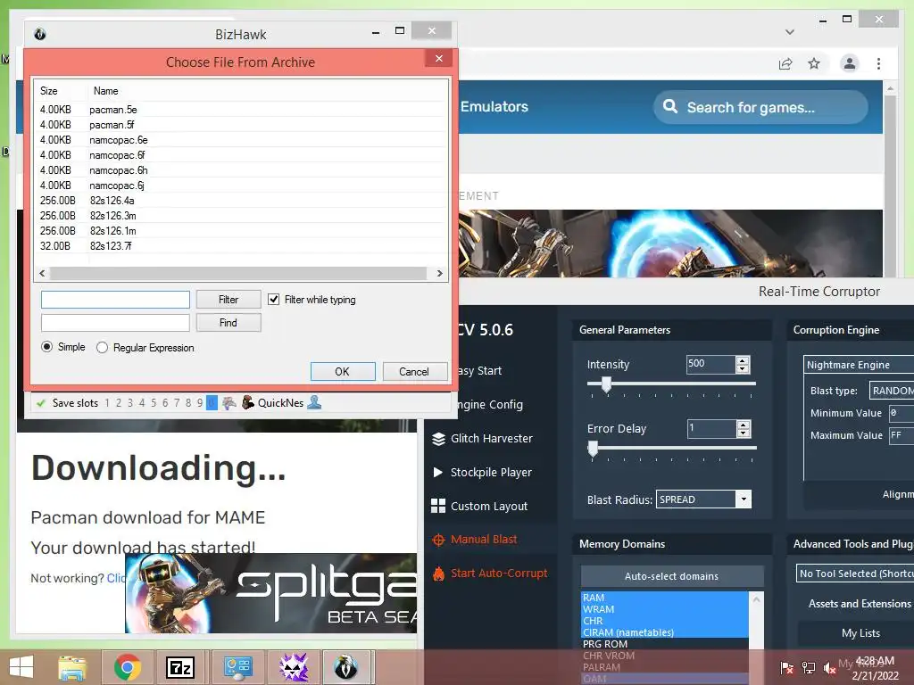
Task: Select PRG ROM in memory domains list
Action: 664,644
